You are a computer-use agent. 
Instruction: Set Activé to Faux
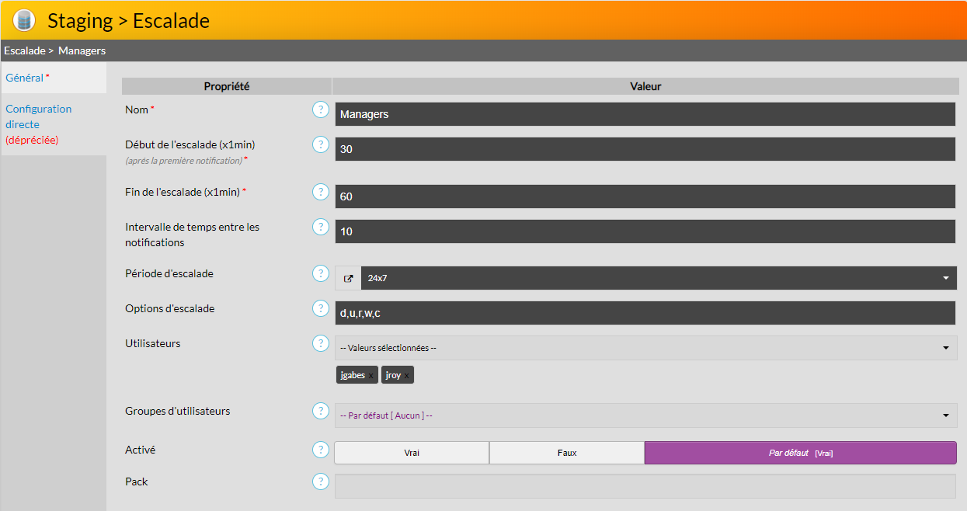[567, 453]
